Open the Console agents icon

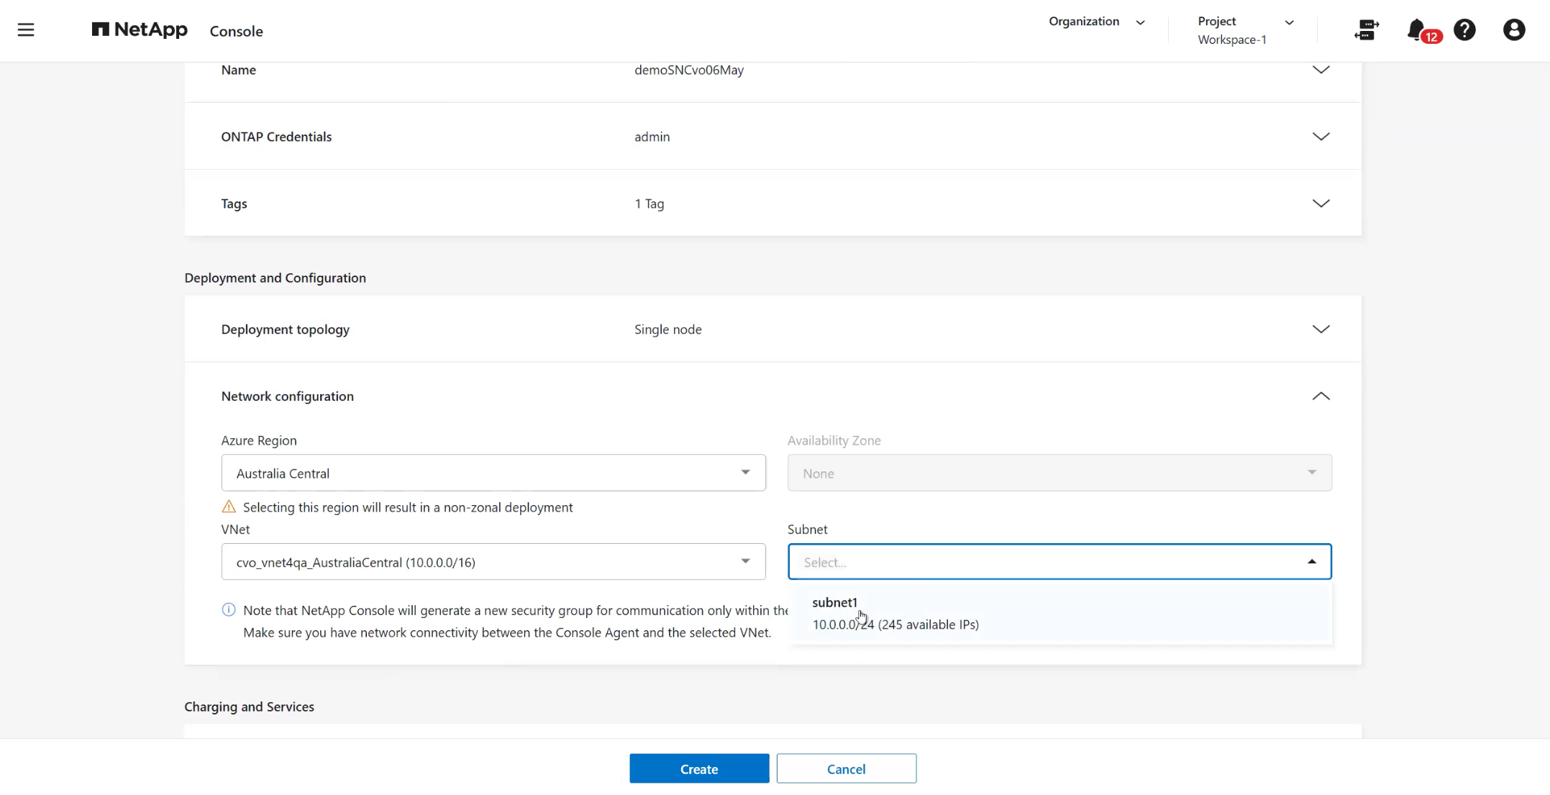[1366, 29]
